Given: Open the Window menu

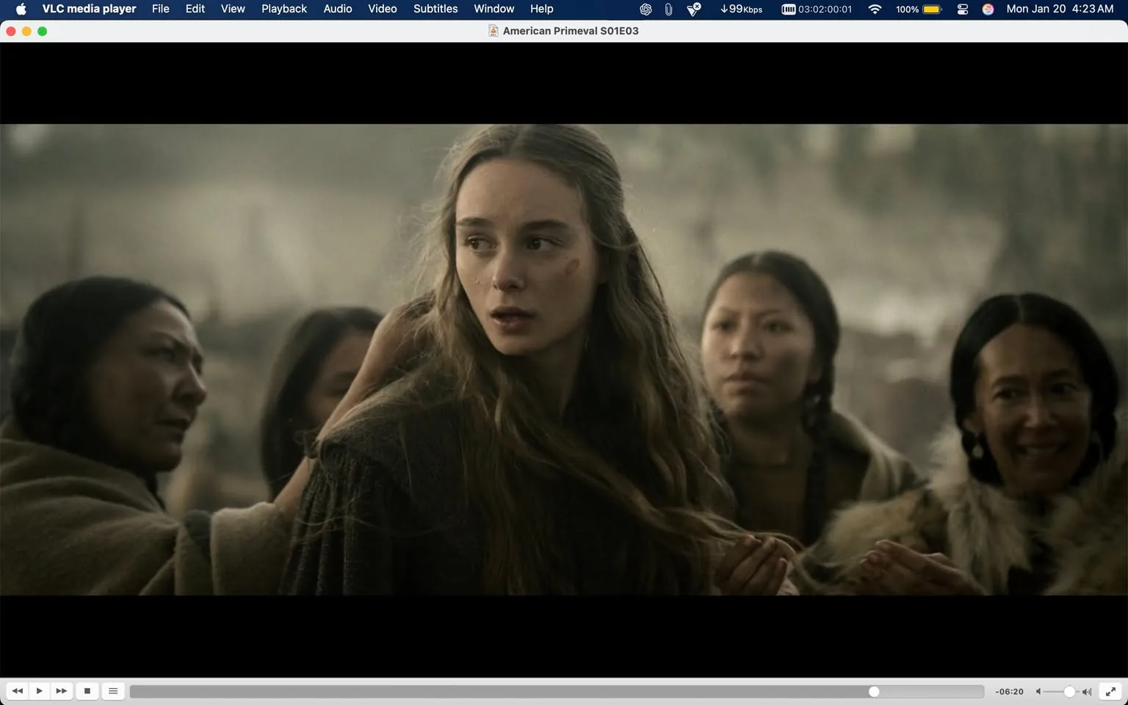Looking at the screenshot, I should click(493, 9).
